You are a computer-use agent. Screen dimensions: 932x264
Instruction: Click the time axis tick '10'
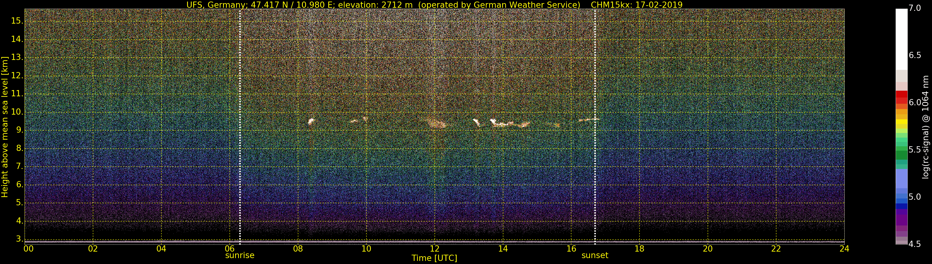tap(366, 249)
